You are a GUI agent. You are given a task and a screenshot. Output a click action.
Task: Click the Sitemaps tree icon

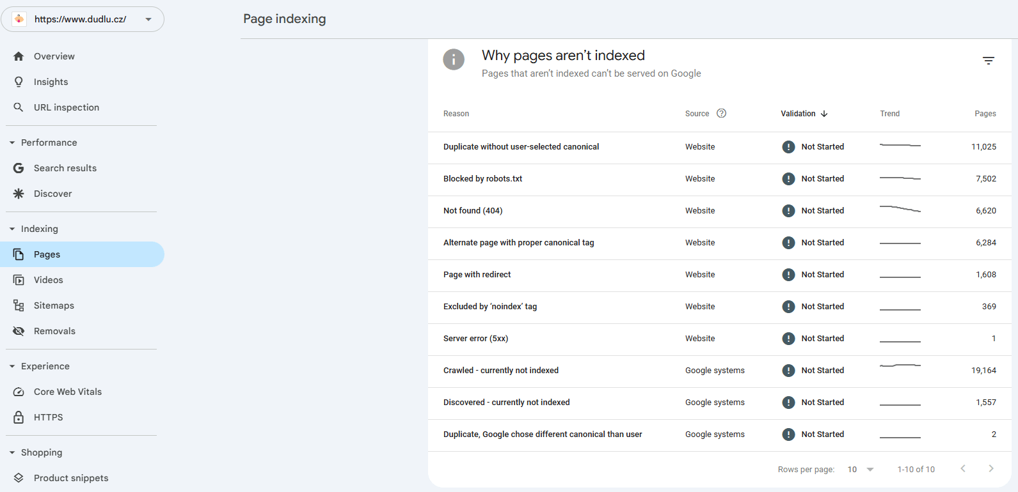(x=19, y=305)
